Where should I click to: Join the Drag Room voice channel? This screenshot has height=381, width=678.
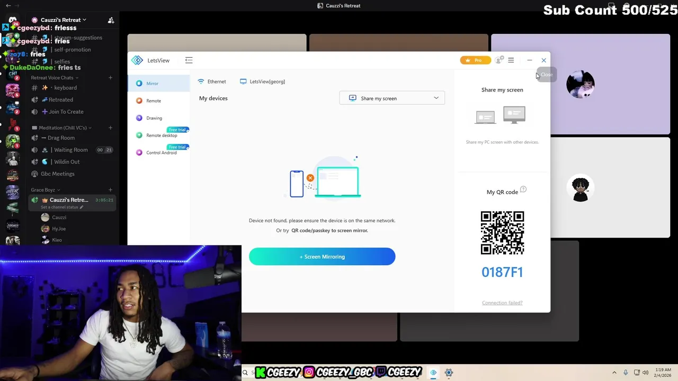tap(72, 138)
